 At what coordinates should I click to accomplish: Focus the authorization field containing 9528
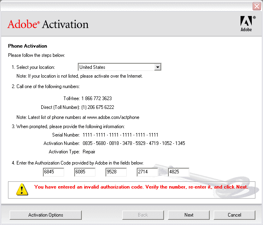point(116,172)
